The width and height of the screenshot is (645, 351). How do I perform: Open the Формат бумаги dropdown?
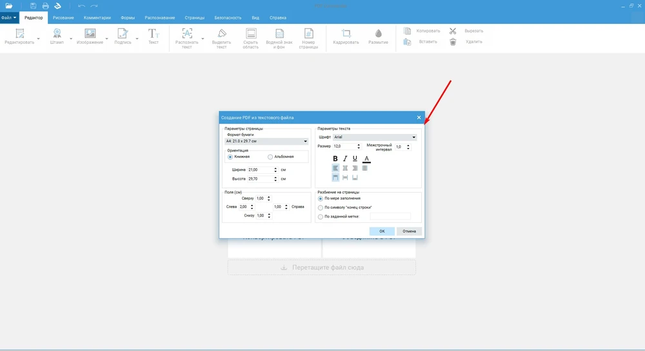266,141
